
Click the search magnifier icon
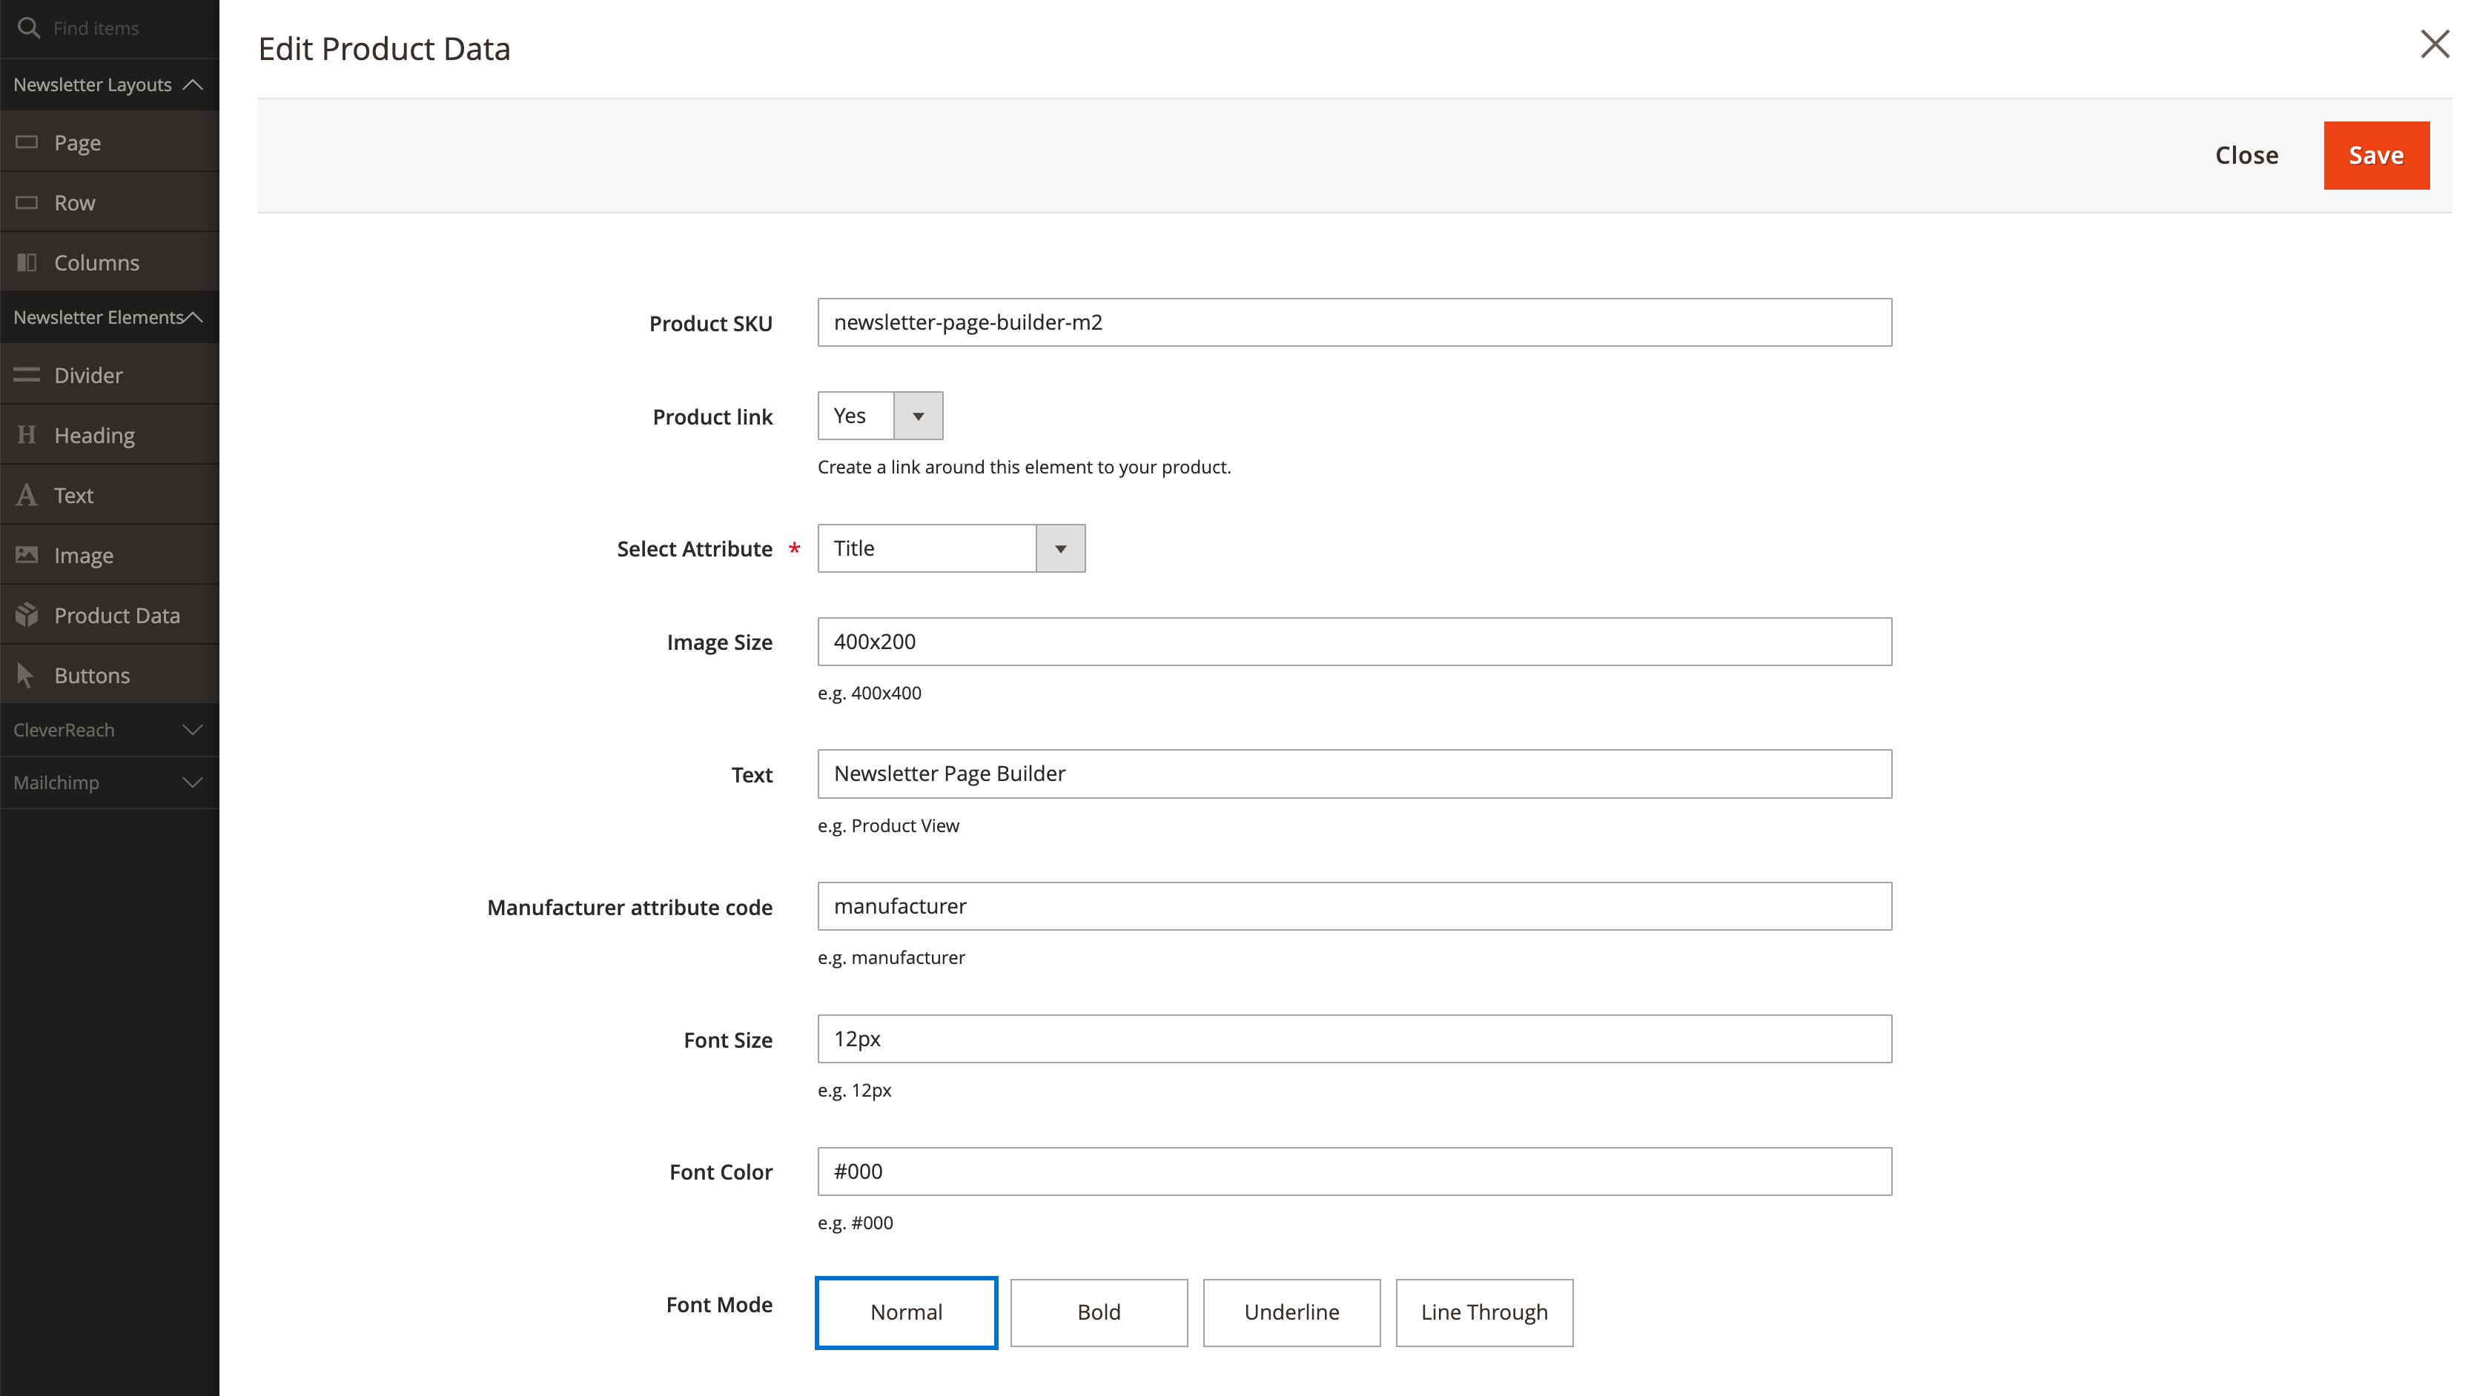tap(29, 28)
